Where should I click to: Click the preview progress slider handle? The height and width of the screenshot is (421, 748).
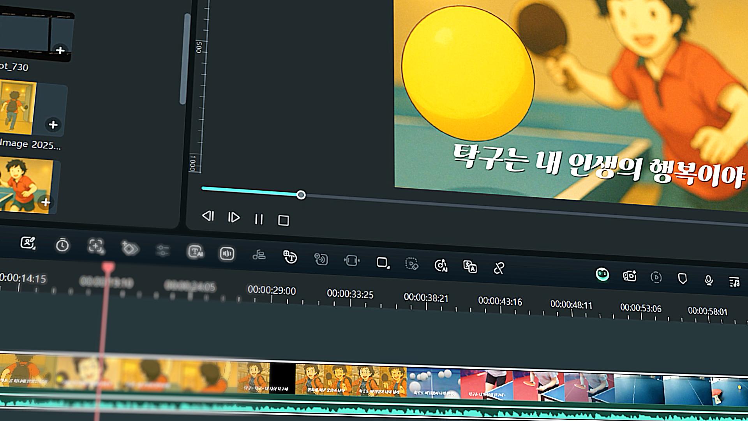tap(301, 195)
